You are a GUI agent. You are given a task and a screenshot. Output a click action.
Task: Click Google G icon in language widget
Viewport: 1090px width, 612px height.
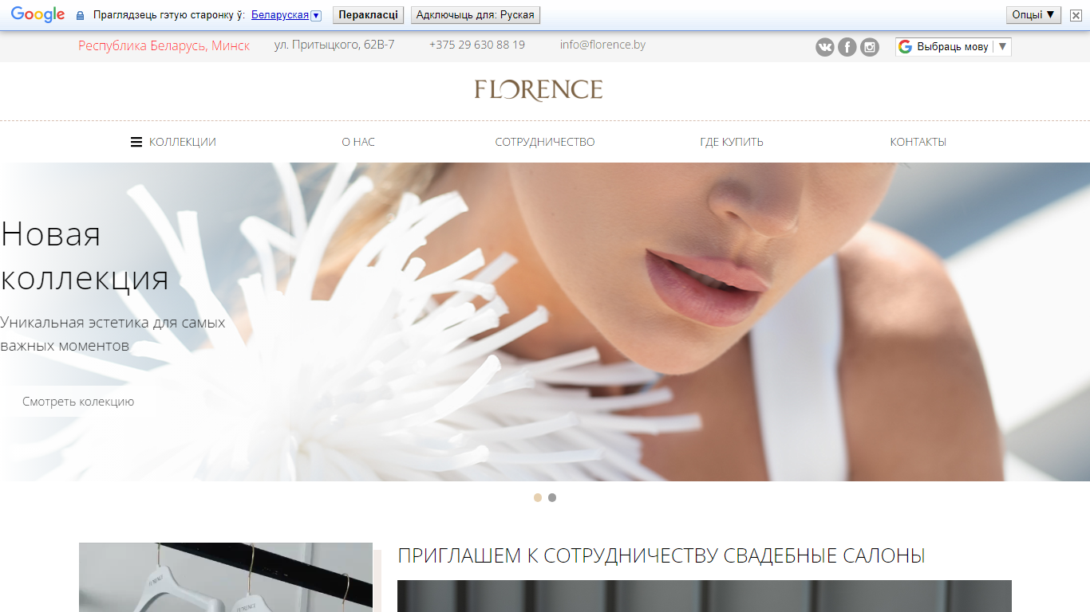pyautogui.click(x=905, y=46)
